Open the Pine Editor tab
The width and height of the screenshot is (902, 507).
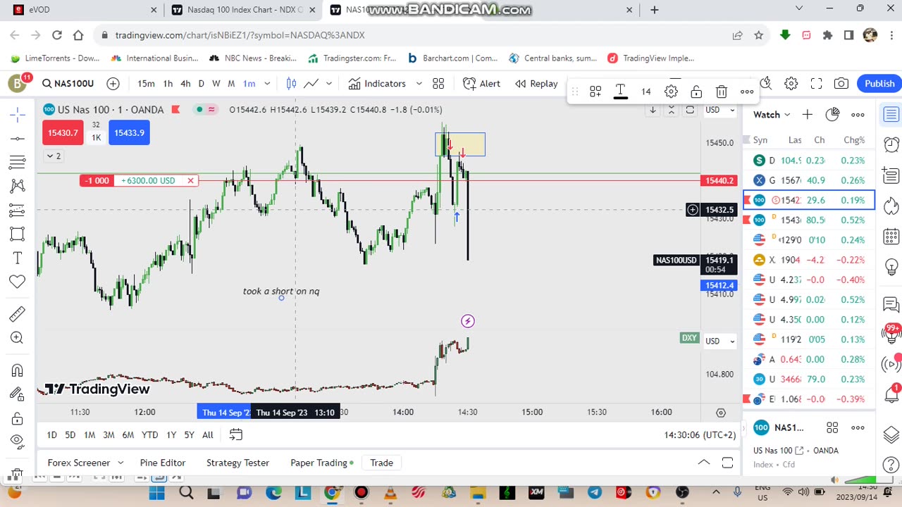[162, 463]
